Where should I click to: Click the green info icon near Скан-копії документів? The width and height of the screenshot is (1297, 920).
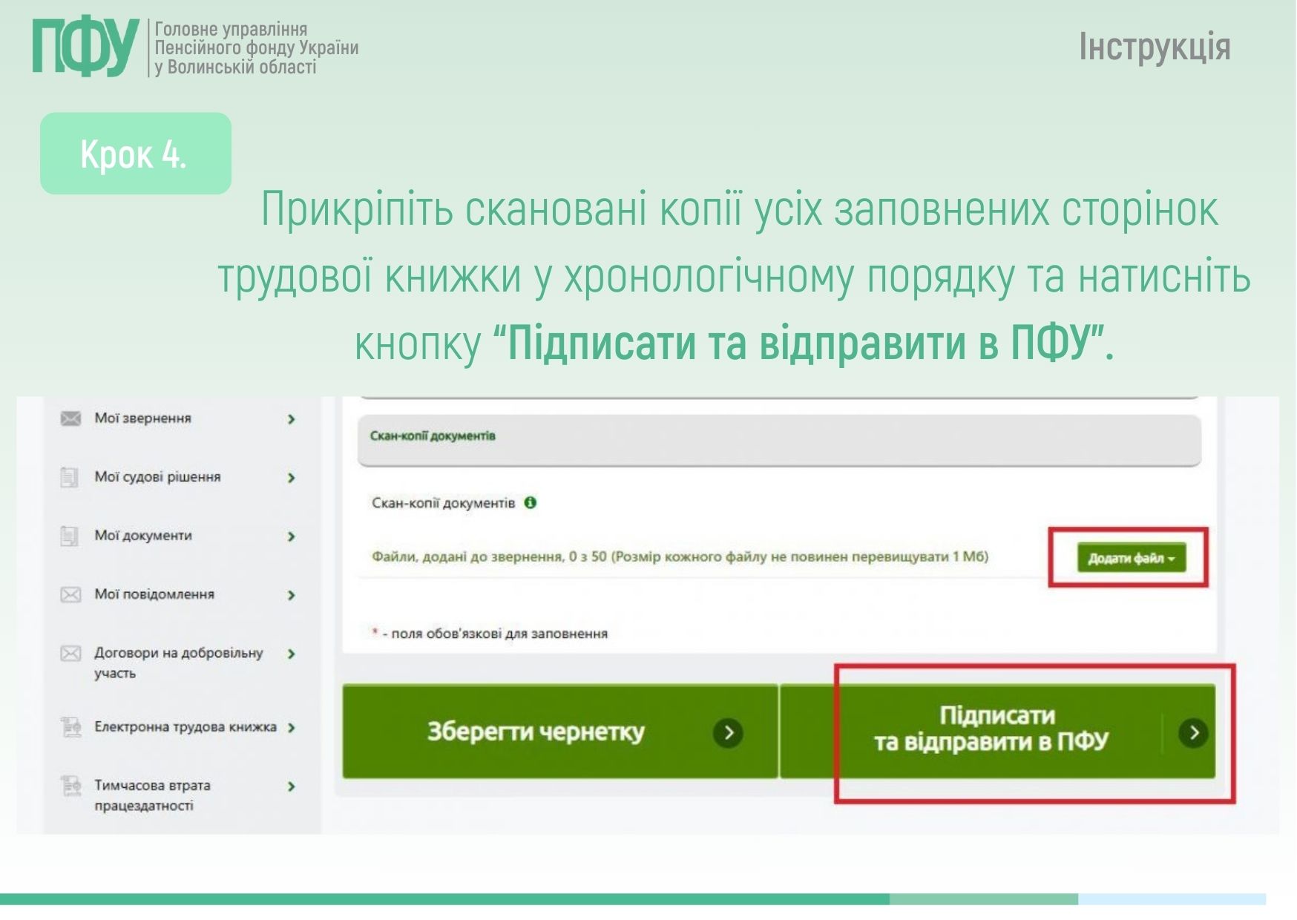531,503
